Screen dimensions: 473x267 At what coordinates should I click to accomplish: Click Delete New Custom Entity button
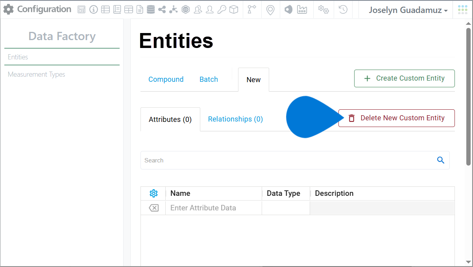397,118
